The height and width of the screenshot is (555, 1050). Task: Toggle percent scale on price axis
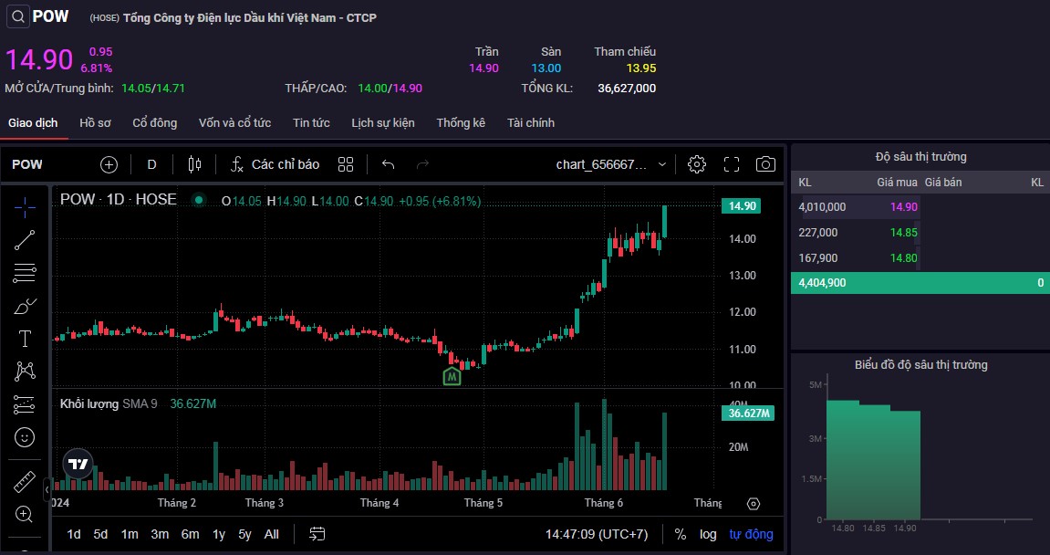[681, 534]
